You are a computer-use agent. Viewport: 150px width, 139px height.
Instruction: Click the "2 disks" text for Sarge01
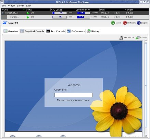pyautogui.click(x=117, y=17)
